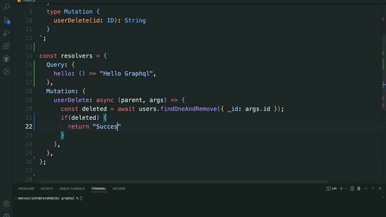Click the "return" keyword on line 22
386x217 pixels.
coord(78,127)
